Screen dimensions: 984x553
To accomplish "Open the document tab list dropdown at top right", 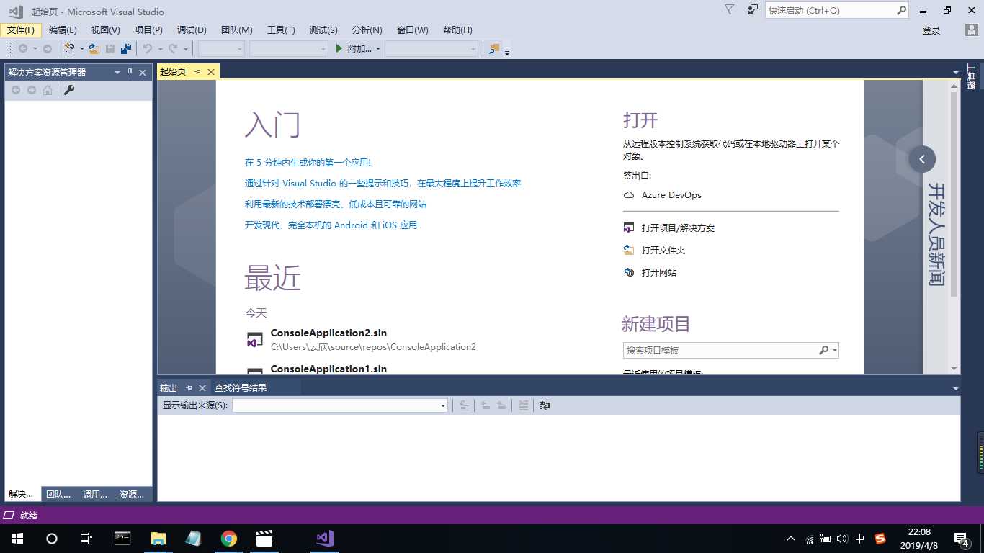I will pos(956,72).
